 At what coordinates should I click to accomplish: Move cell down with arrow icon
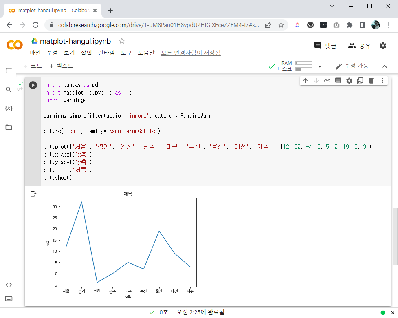[x=316, y=81]
